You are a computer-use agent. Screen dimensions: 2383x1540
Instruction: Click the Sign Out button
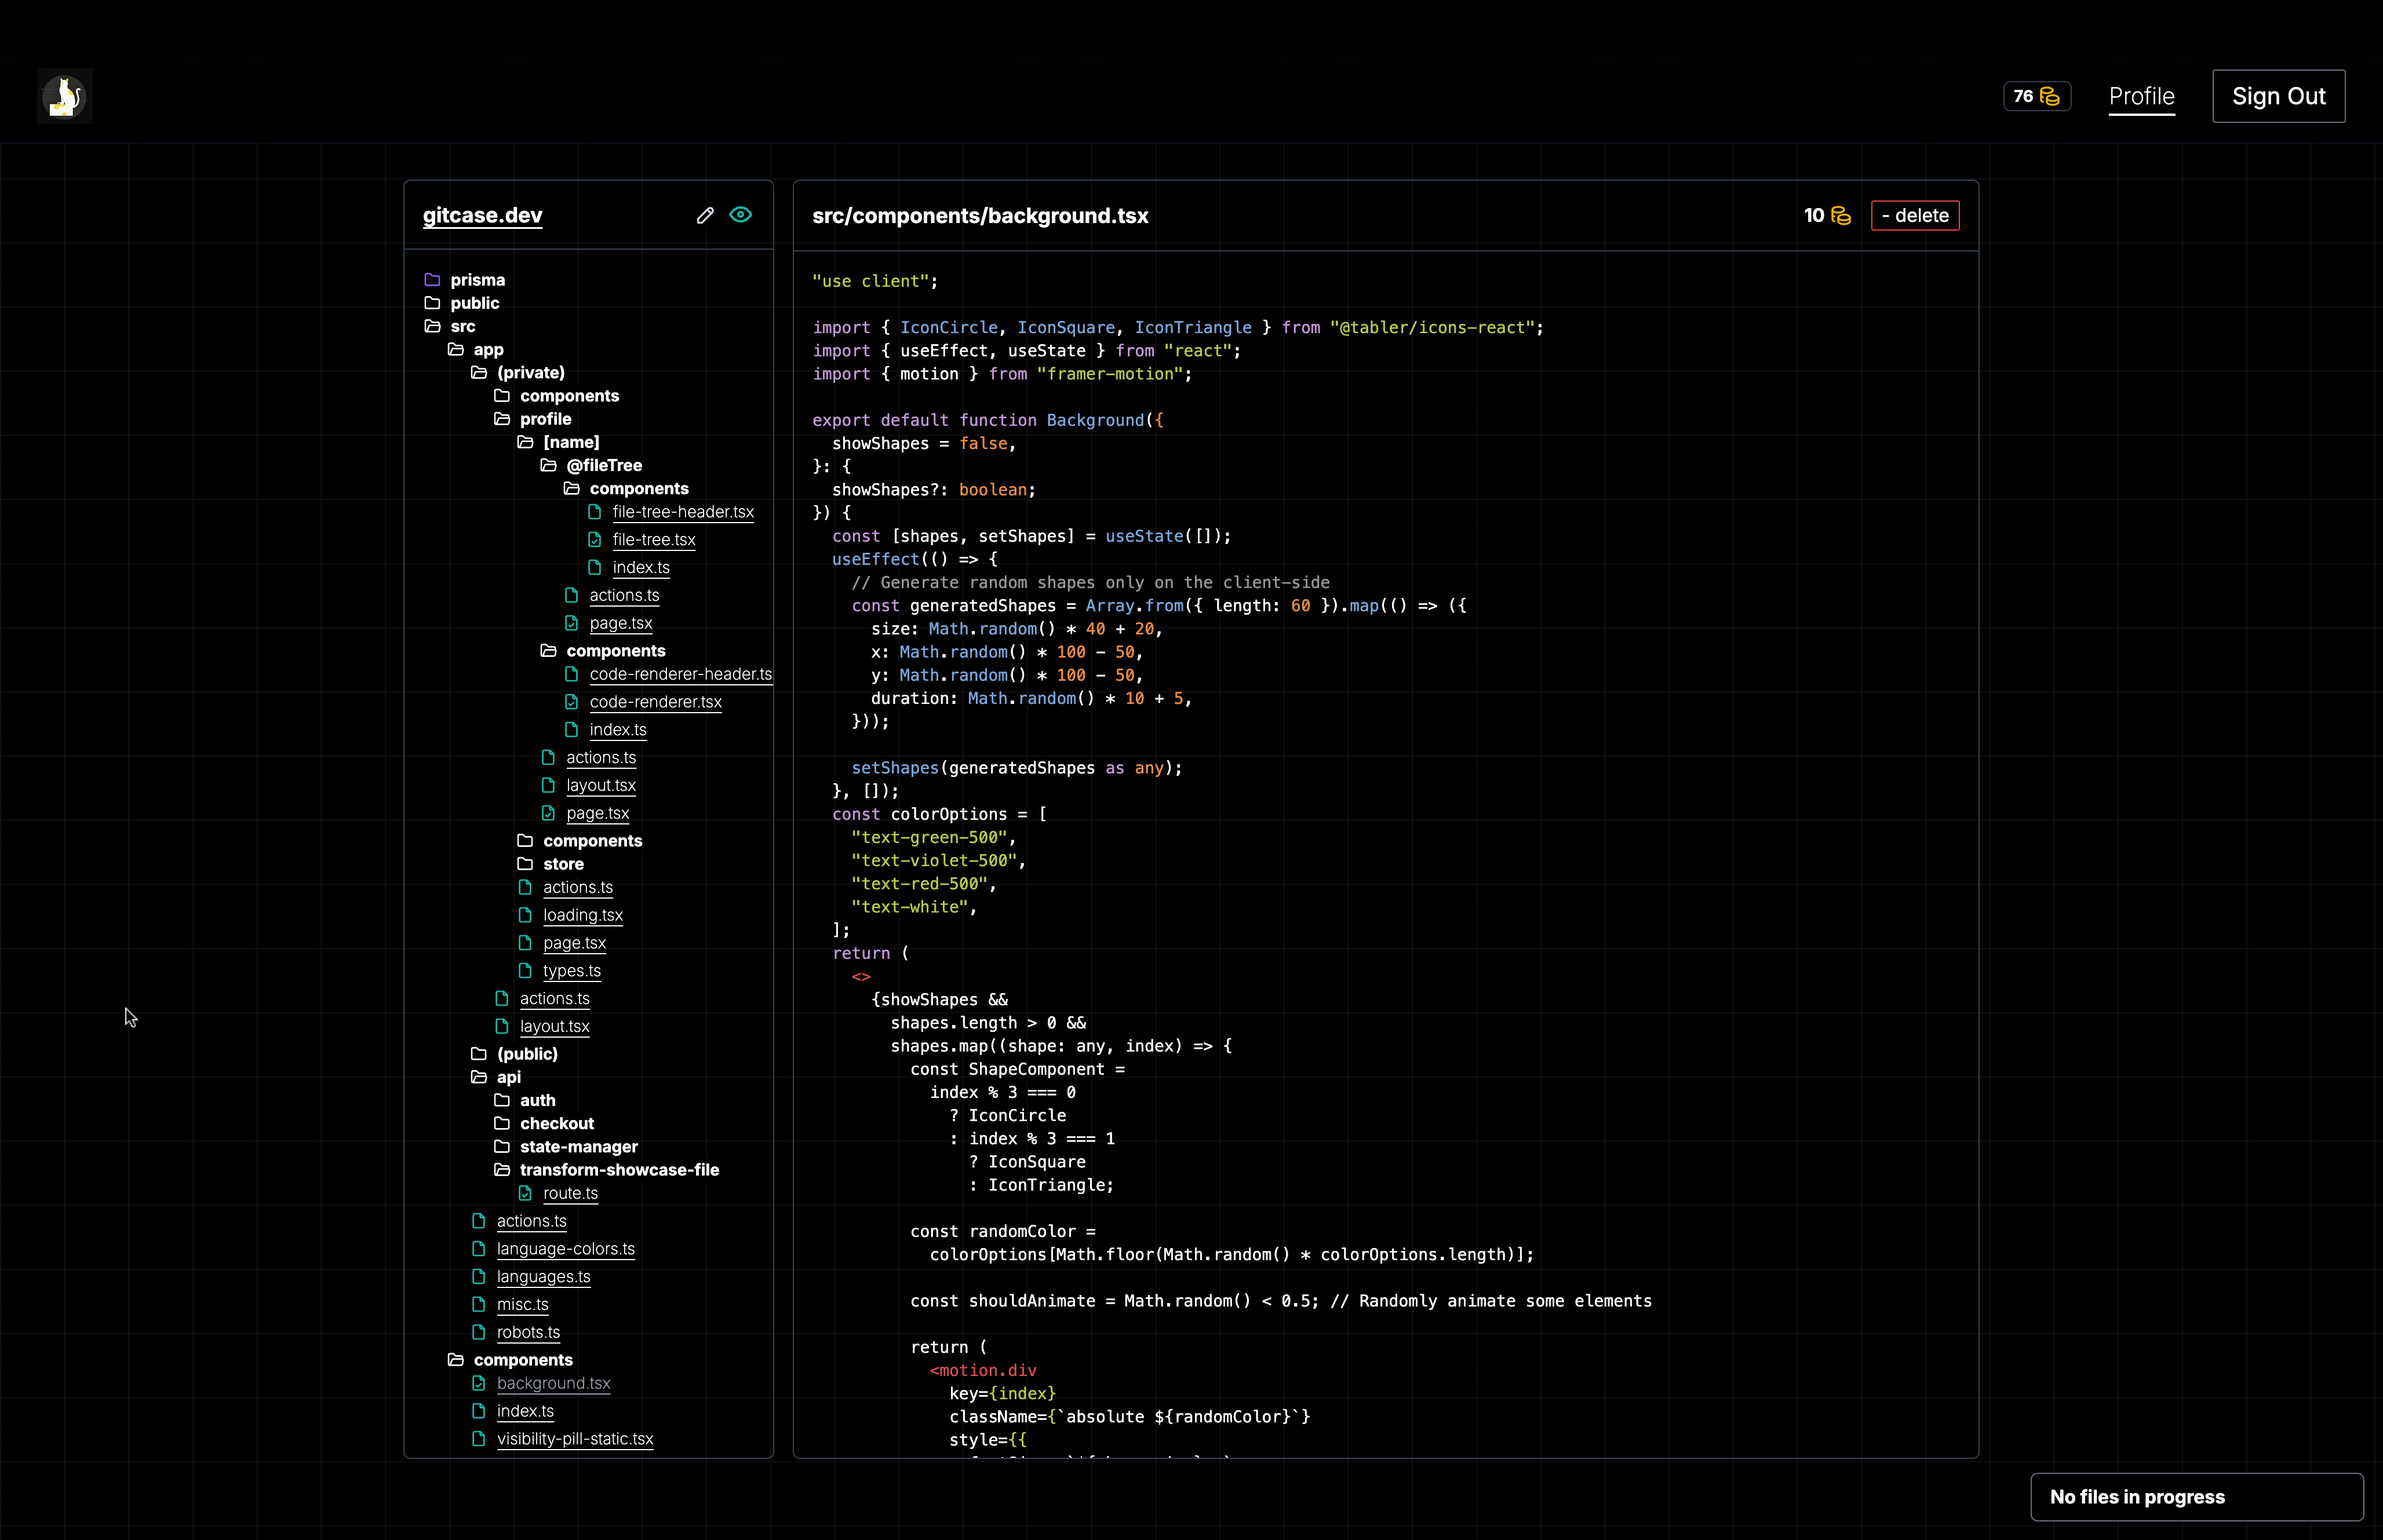(2278, 96)
